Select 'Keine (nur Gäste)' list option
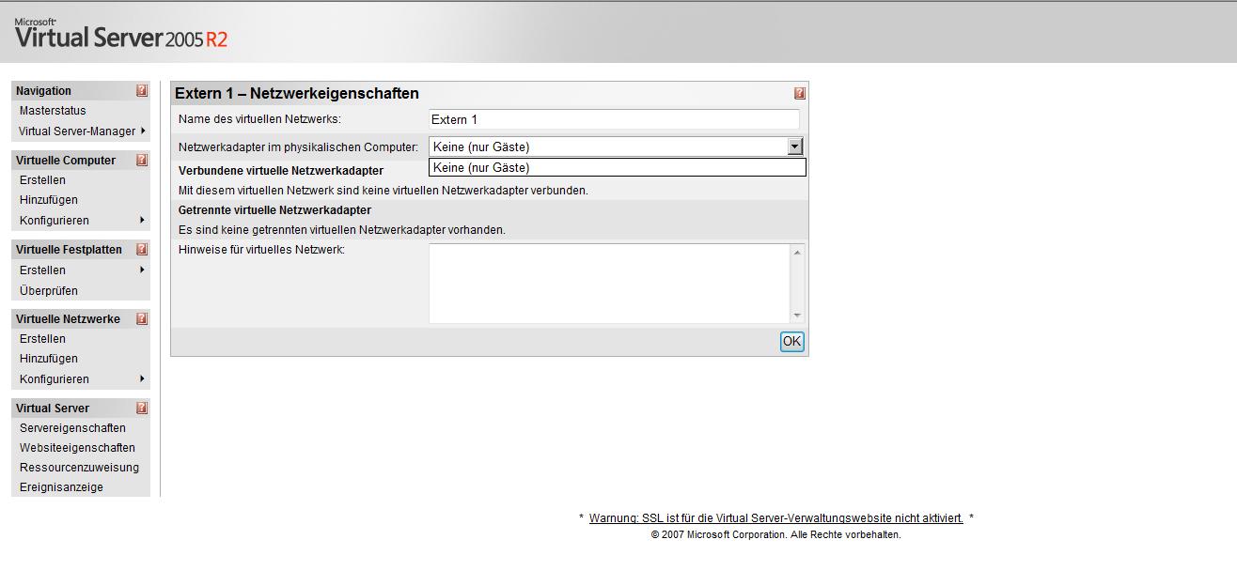 pos(618,168)
